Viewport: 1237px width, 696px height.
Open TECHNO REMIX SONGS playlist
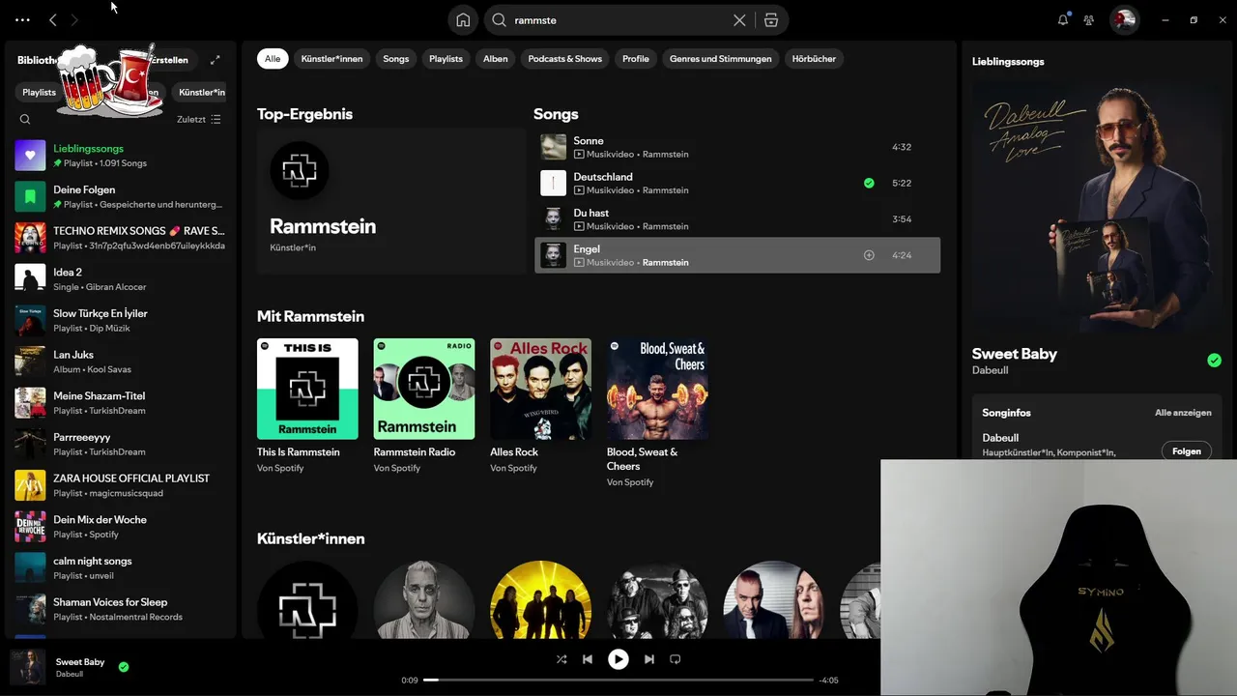[x=121, y=238]
